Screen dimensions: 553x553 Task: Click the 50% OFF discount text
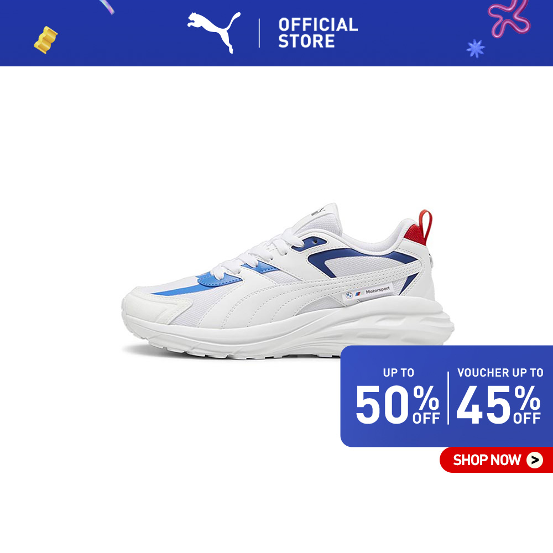coord(398,404)
